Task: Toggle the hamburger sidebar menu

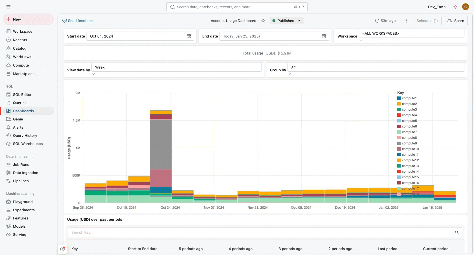Action: (x=8, y=7)
